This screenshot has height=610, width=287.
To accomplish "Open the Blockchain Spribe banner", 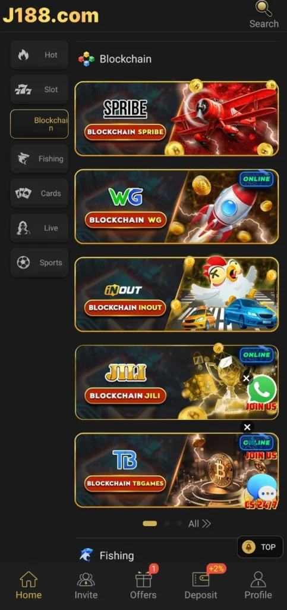I will click(176, 119).
